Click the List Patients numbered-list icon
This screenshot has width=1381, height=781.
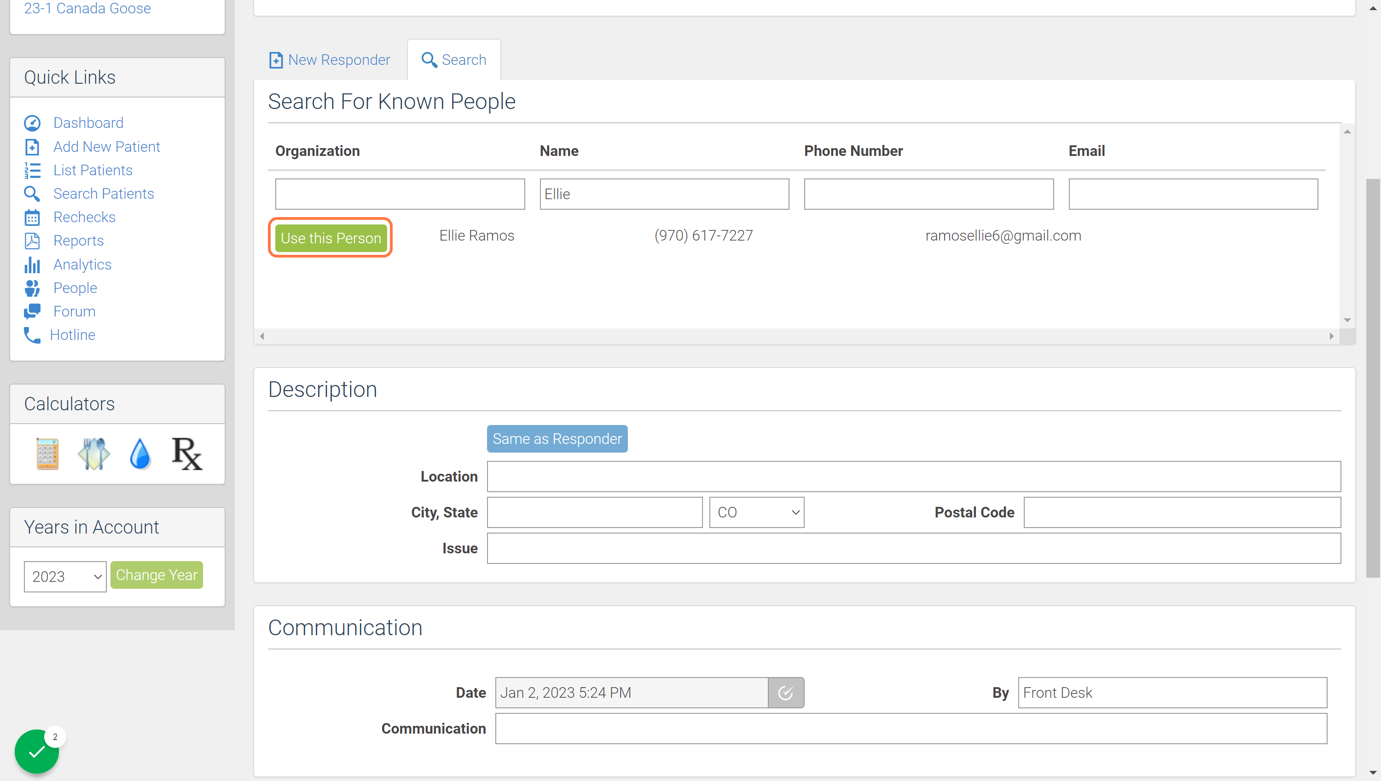point(32,170)
